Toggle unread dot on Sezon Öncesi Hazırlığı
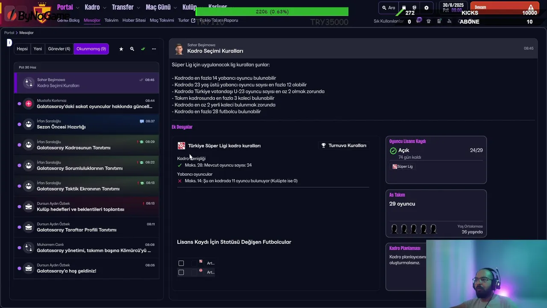547x308 pixels. pyautogui.click(x=19, y=124)
